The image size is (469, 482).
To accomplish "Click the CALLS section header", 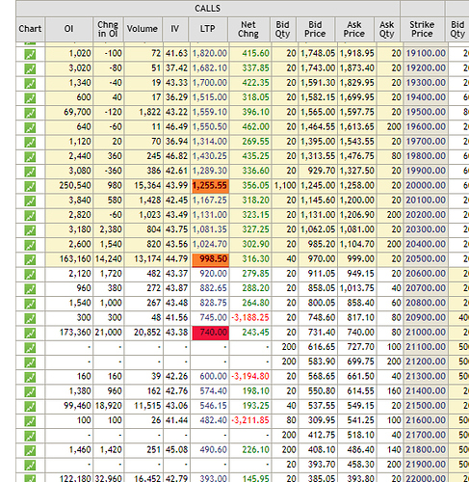I will (x=208, y=9).
